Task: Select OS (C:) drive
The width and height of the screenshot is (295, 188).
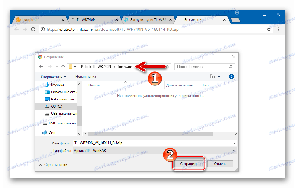Action: pos(56,106)
